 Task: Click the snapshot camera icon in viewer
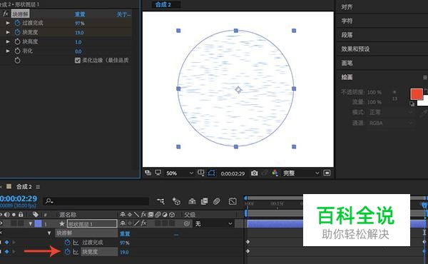(x=254, y=173)
